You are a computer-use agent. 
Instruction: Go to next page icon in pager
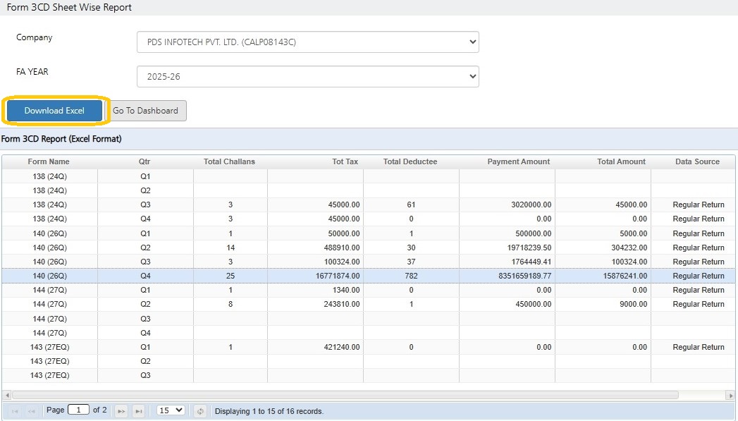[x=121, y=411]
